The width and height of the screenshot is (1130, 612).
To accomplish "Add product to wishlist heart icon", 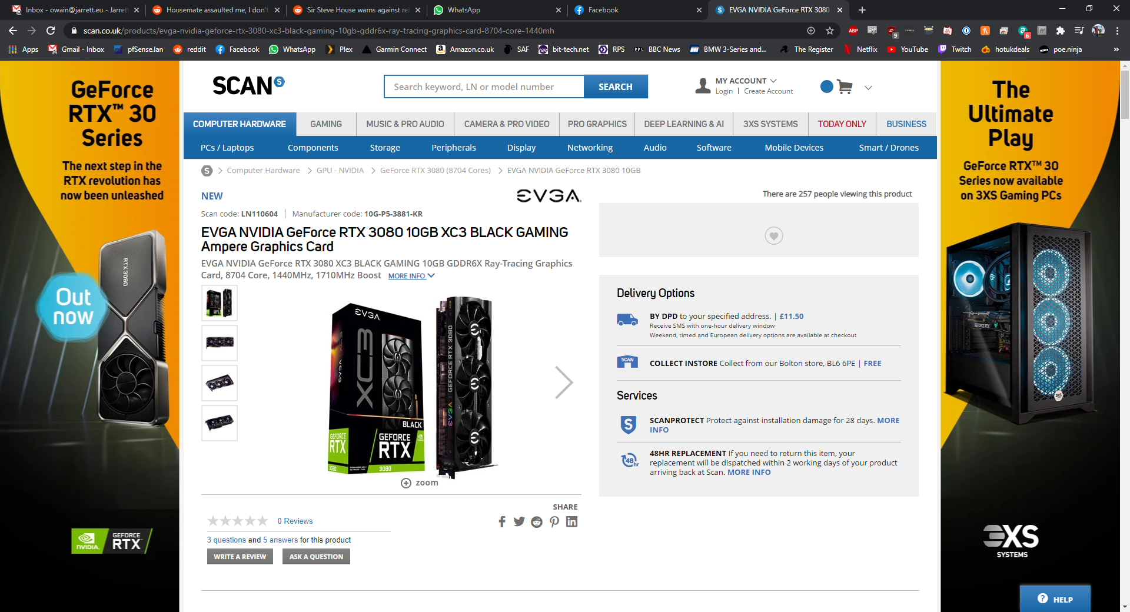I will 773,236.
